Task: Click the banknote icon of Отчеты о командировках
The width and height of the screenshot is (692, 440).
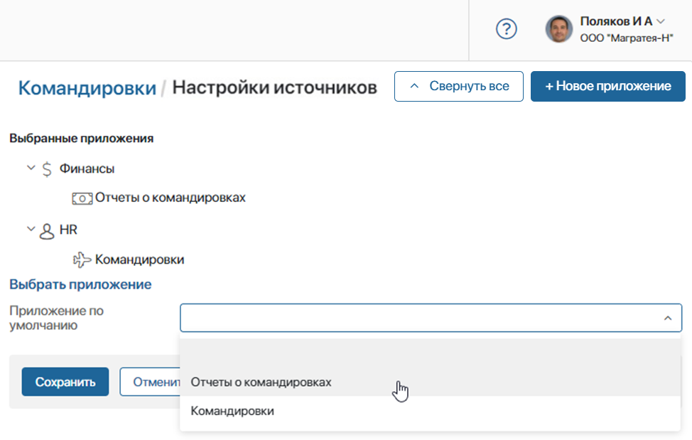Action: [82, 198]
